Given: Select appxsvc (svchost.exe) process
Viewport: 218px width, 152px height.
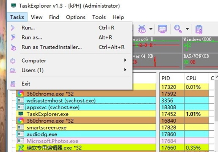Looking at the screenshot, I should coord(86,107).
